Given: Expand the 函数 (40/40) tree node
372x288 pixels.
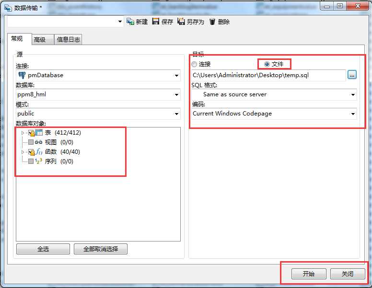Looking at the screenshot, I should tap(23, 152).
